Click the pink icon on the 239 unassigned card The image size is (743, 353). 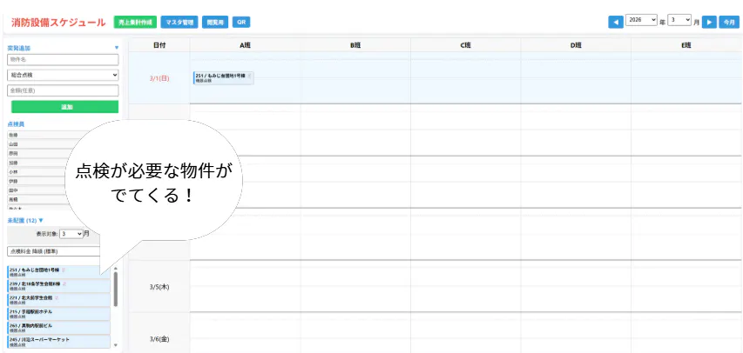(x=64, y=283)
